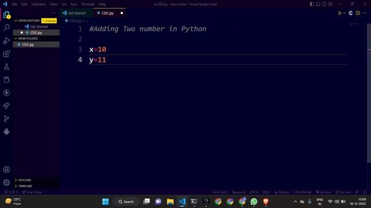Open notifications bell in status bar
Screen dimensions: 371x208
(365, 192)
